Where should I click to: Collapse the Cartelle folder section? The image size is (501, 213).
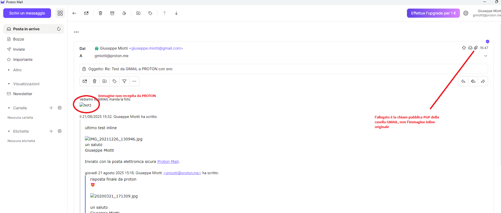(x=9, y=108)
